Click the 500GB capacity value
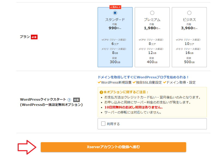Viewport: 218px width, 159px height. click(x=189, y=62)
